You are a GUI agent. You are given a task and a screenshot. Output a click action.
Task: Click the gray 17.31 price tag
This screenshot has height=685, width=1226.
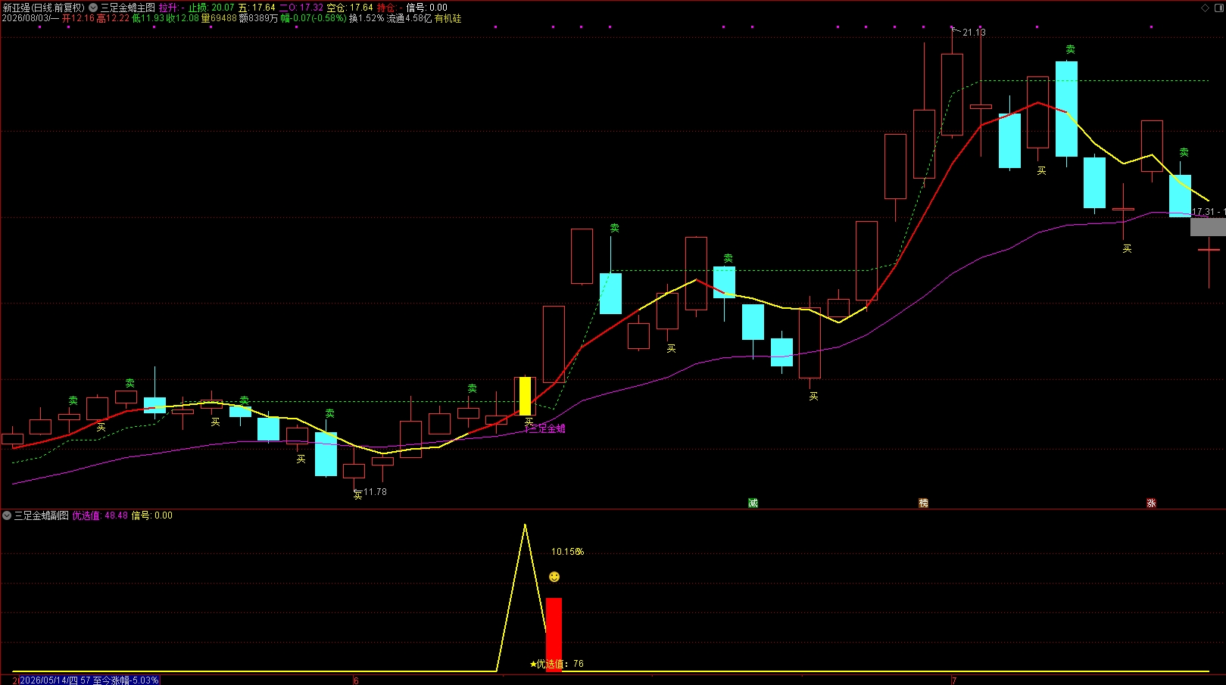point(1208,226)
